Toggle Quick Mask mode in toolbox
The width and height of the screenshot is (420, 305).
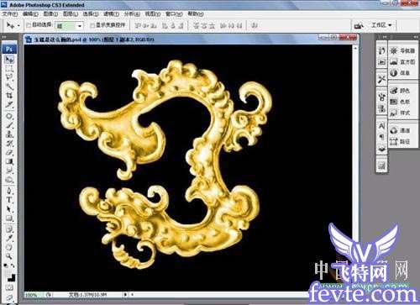(10, 288)
